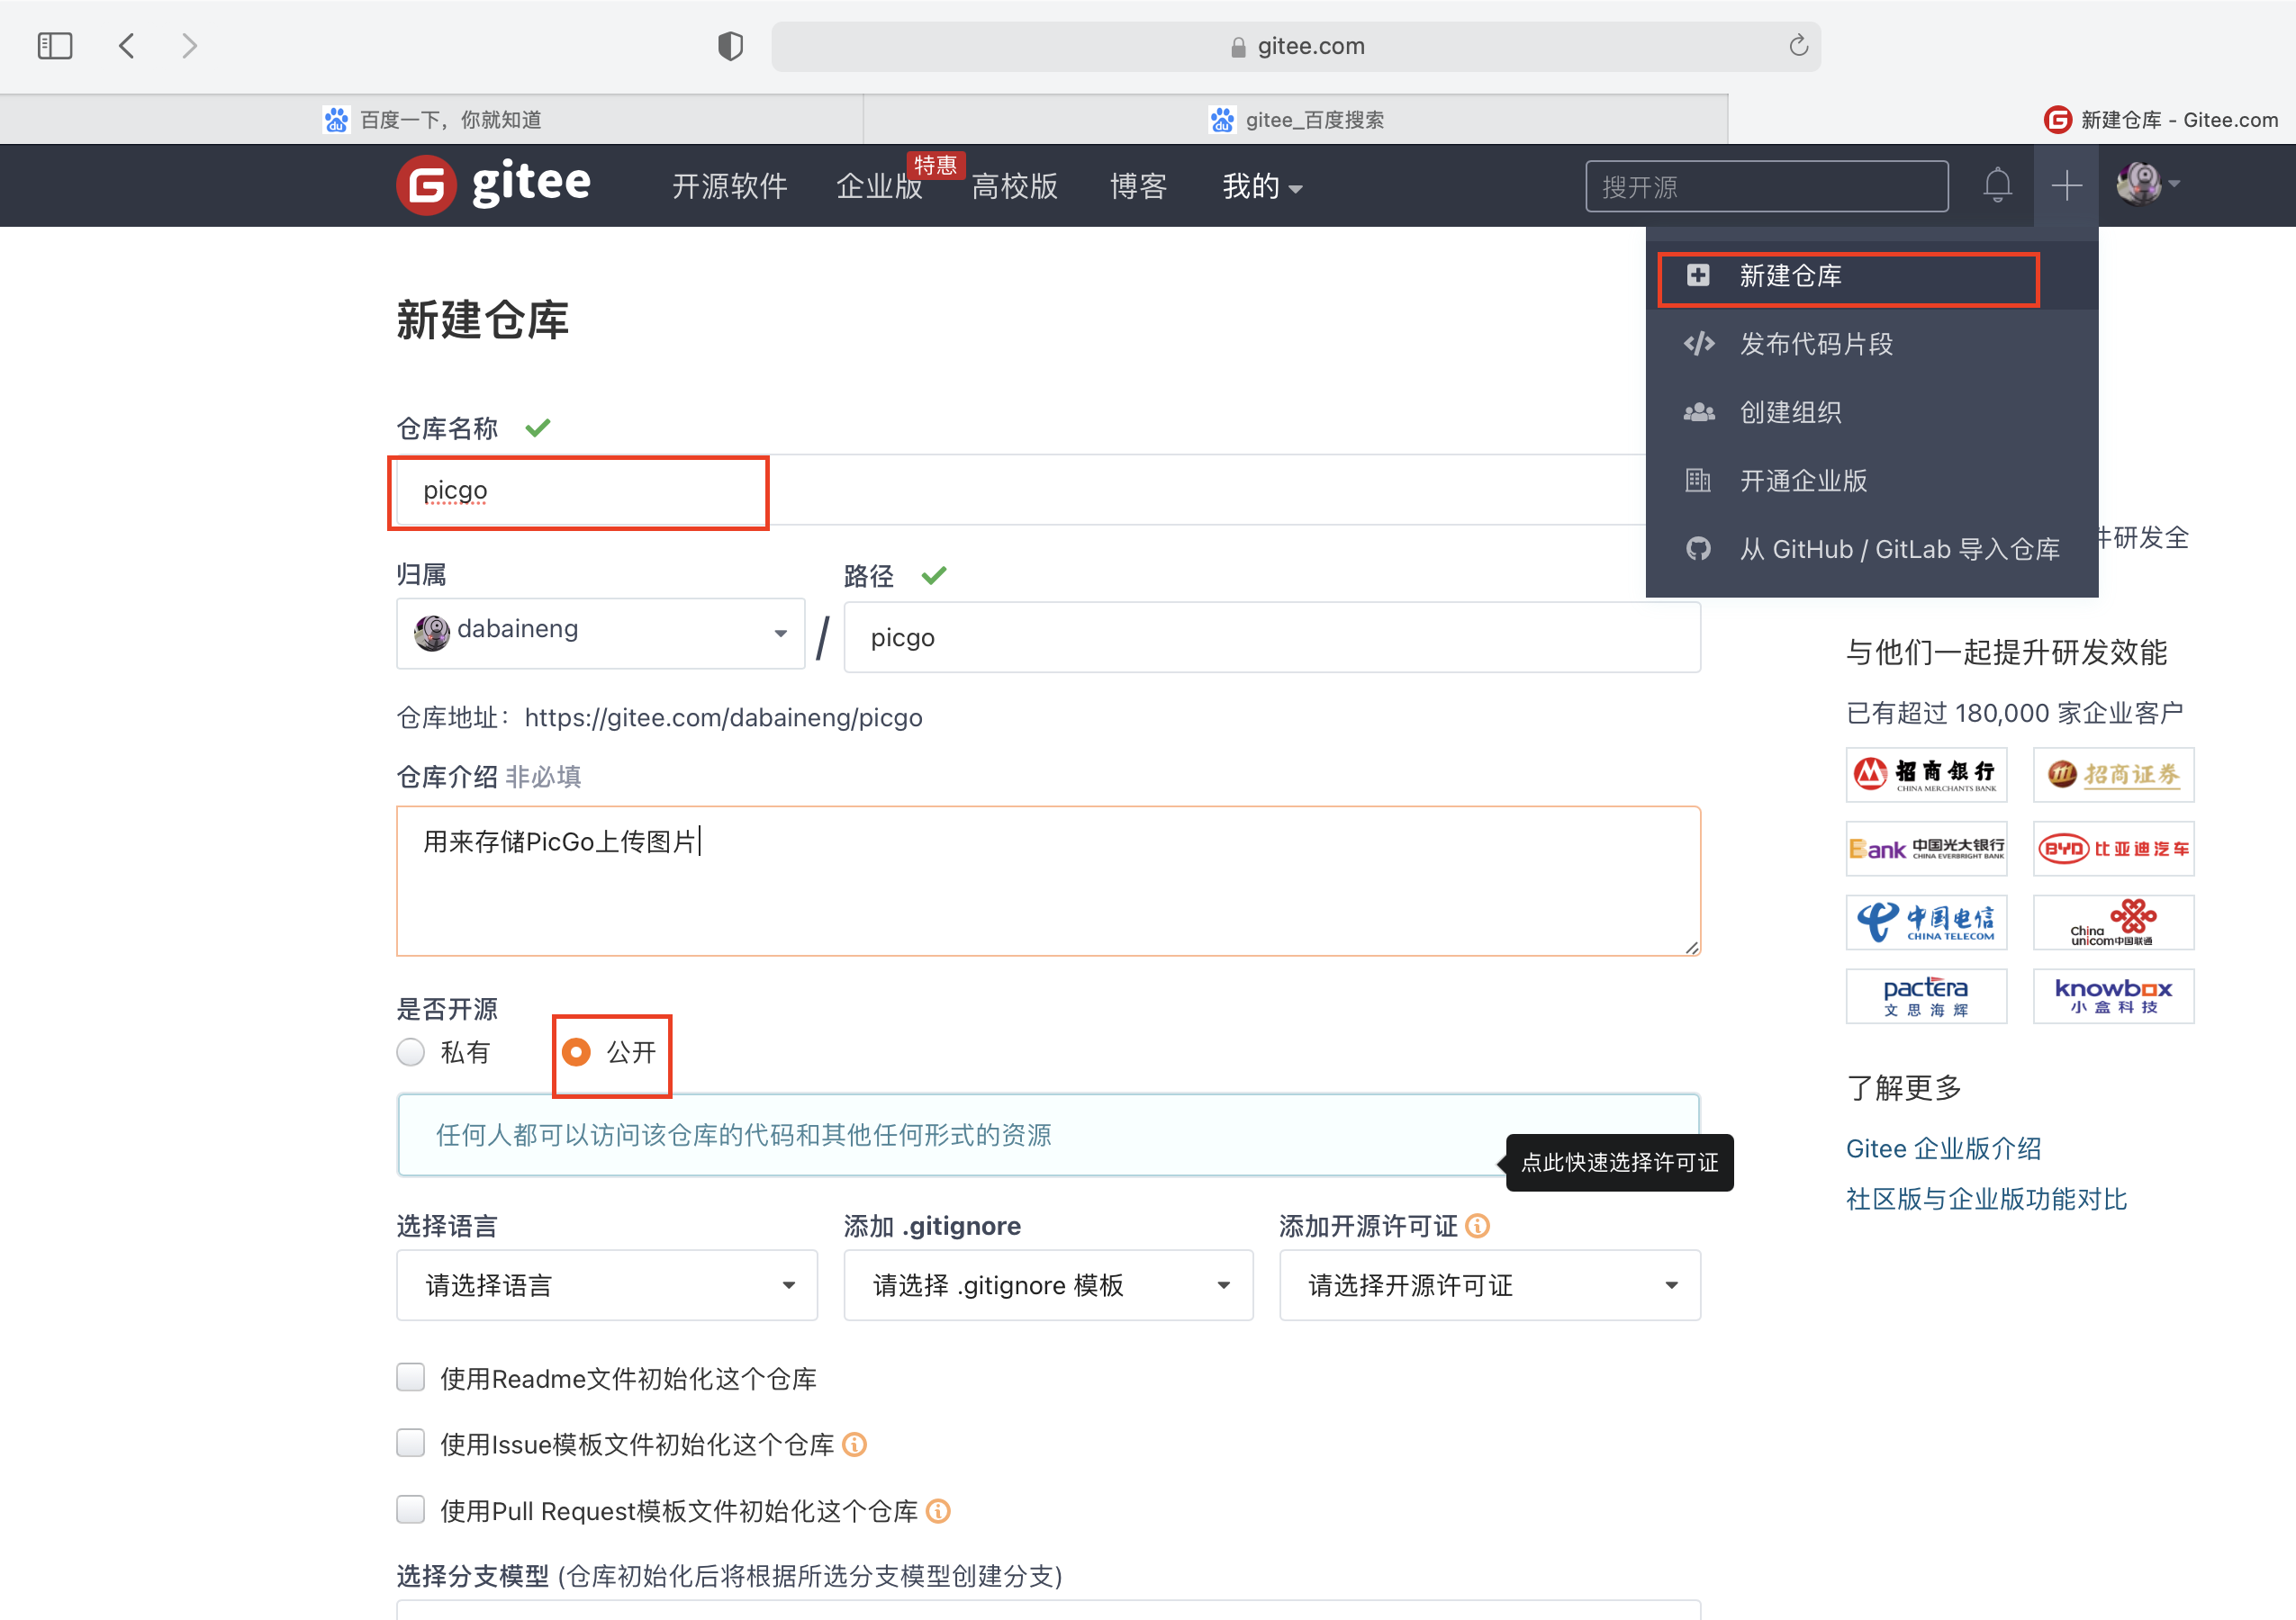
Task: Select 创建组织 menu entry
Action: [x=1872, y=411]
